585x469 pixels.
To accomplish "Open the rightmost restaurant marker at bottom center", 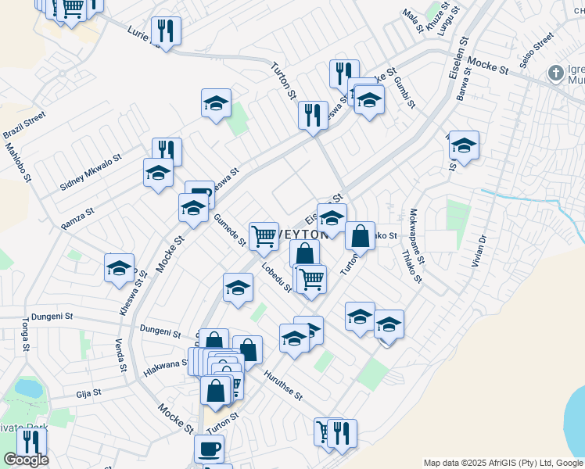I will tap(342, 432).
